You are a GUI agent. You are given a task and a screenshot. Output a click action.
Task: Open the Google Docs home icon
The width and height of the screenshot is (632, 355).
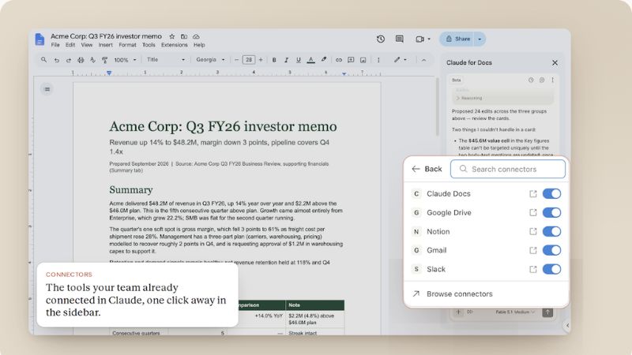tap(39, 39)
